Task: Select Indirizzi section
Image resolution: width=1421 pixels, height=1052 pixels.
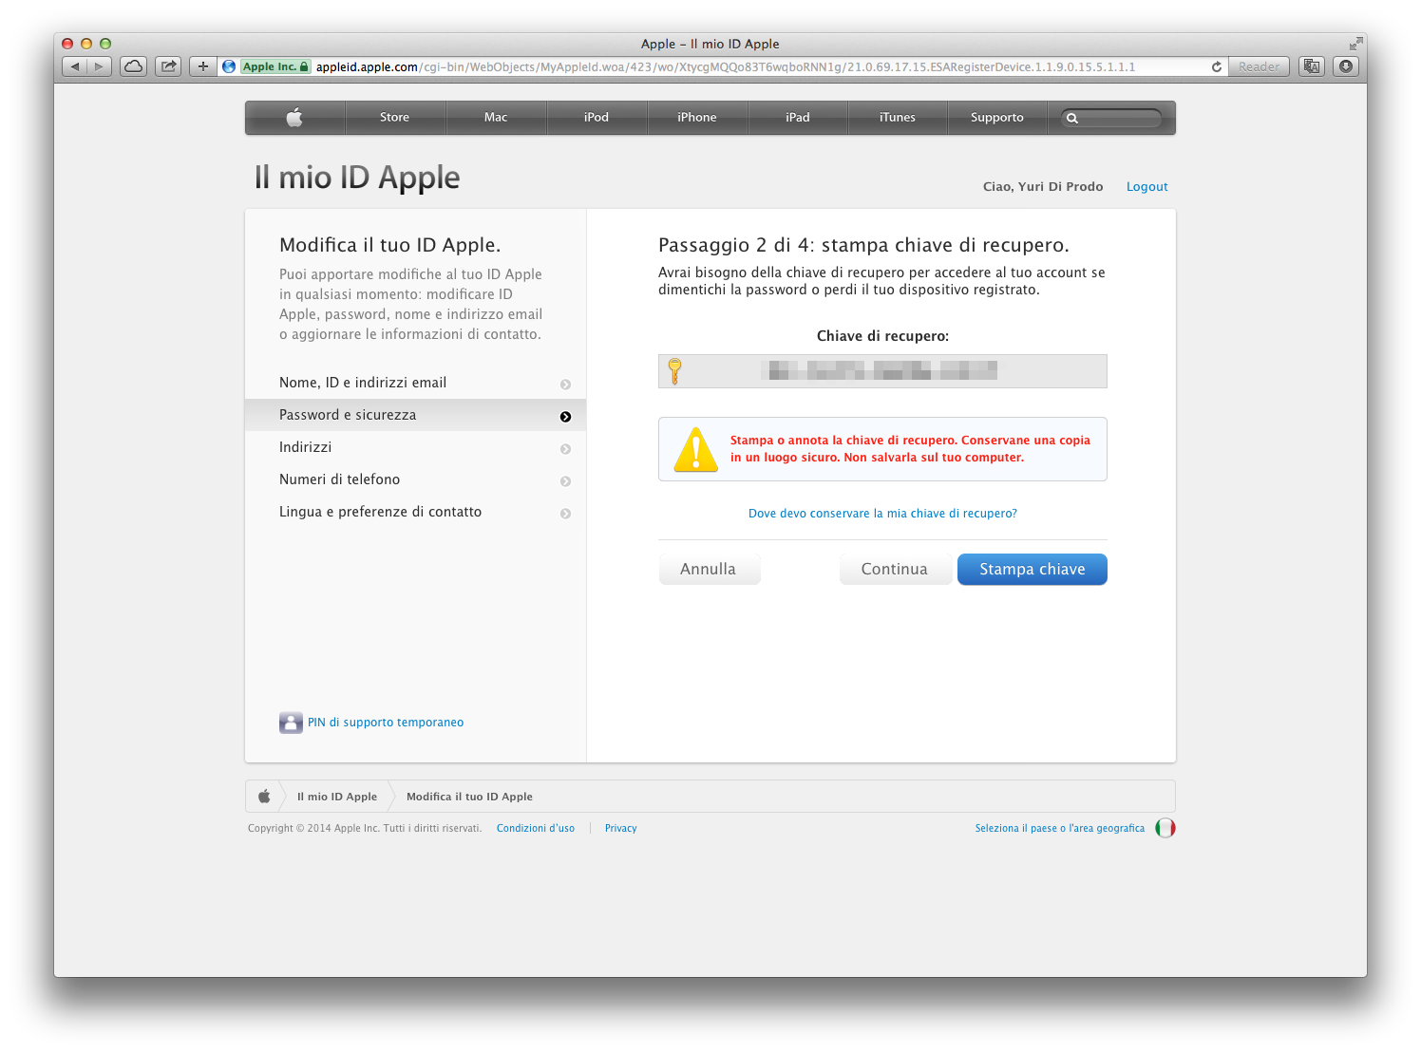Action: [415, 447]
